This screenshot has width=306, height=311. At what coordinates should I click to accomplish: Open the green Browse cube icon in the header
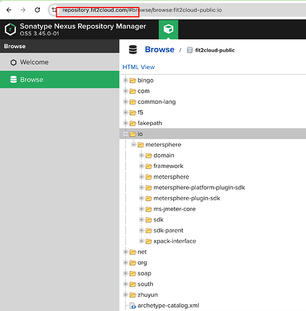tap(168, 29)
